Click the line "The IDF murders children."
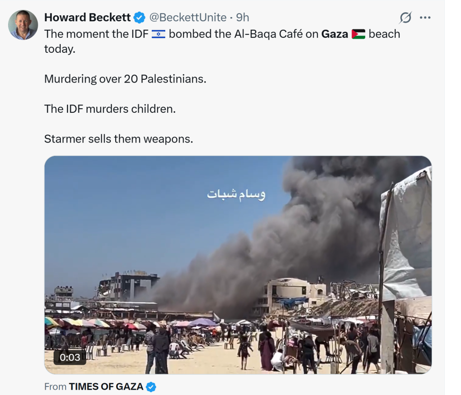Viewport: 461px width, 395px height. pos(110,109)
